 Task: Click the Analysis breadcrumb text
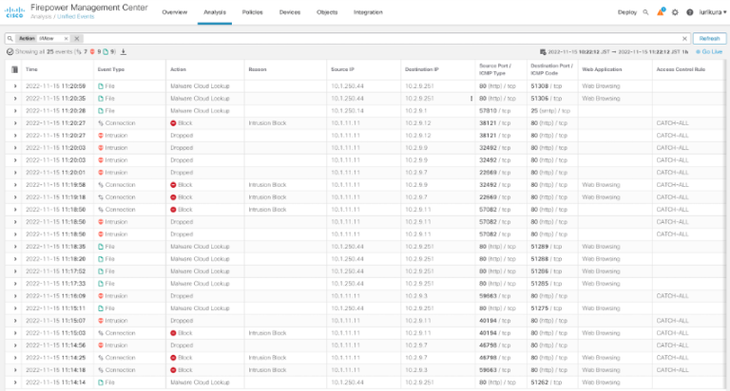coord(41,17)
